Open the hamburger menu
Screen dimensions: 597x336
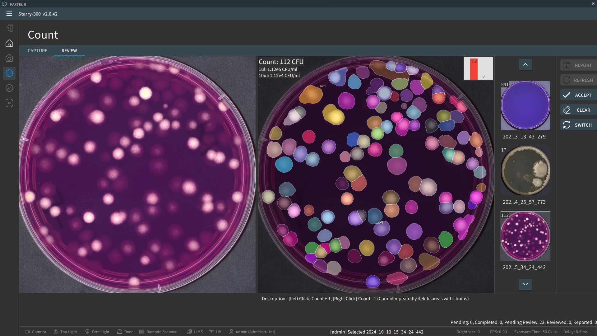pyautogui.click(x=9, y=14)
